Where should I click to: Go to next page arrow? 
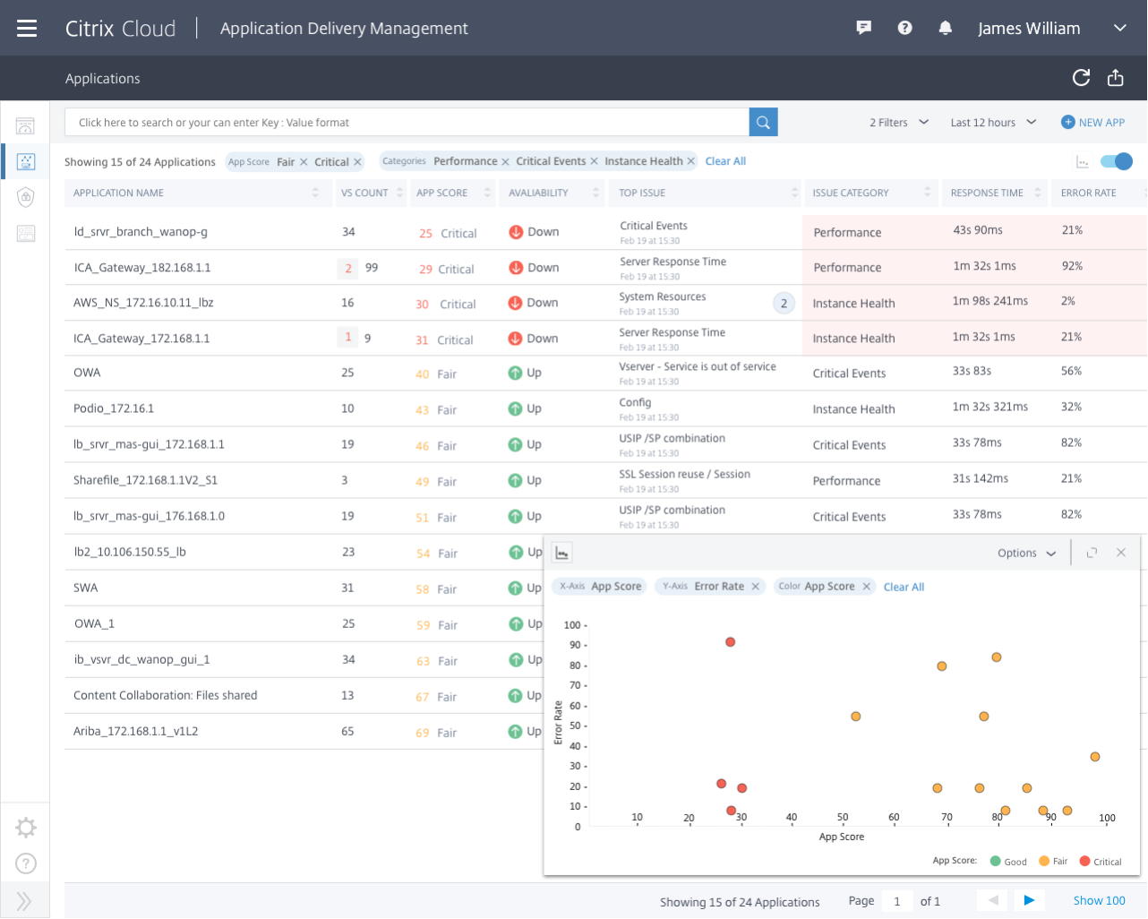tap(1029, 900)
